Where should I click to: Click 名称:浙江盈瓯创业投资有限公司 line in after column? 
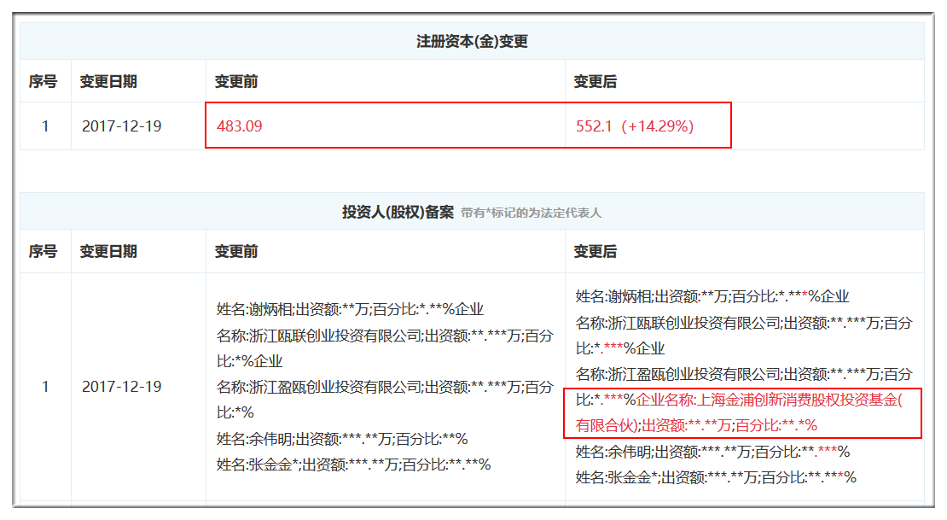[x=743, y=374]
